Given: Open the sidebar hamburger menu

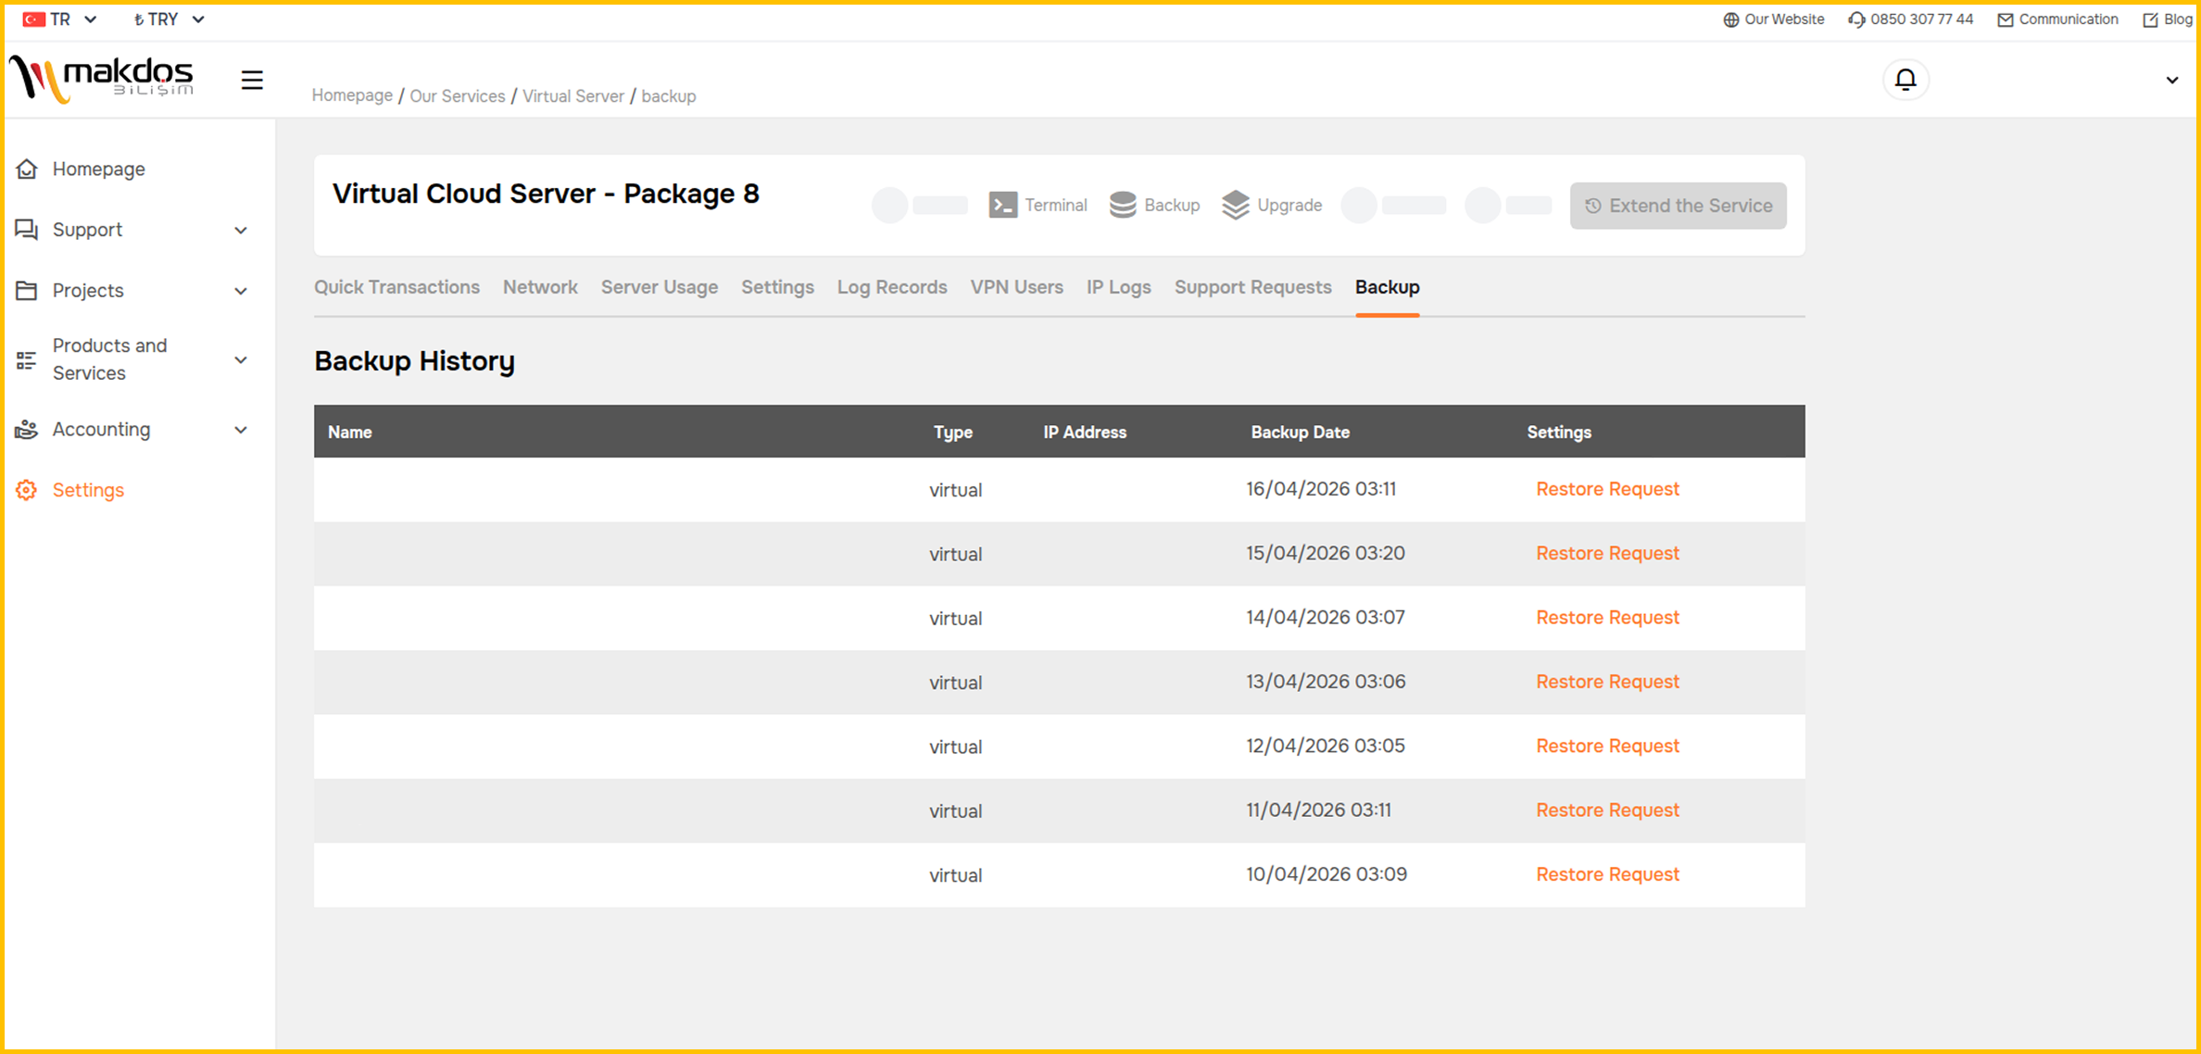Looking at the screenshot, I should [x=252, y=80].
